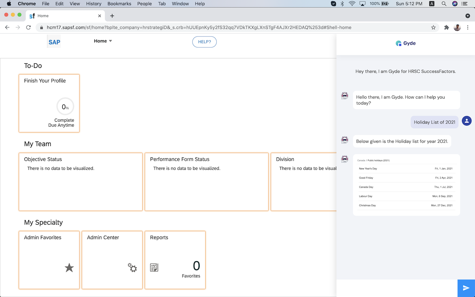Open the Reports tile
The image size is (475, 297).
[x=175, y=260]
